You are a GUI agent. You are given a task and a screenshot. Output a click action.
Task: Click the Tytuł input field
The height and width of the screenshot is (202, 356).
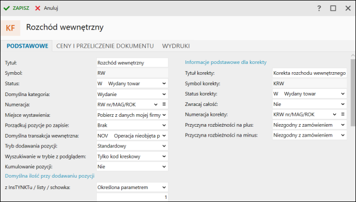point(132,63)
